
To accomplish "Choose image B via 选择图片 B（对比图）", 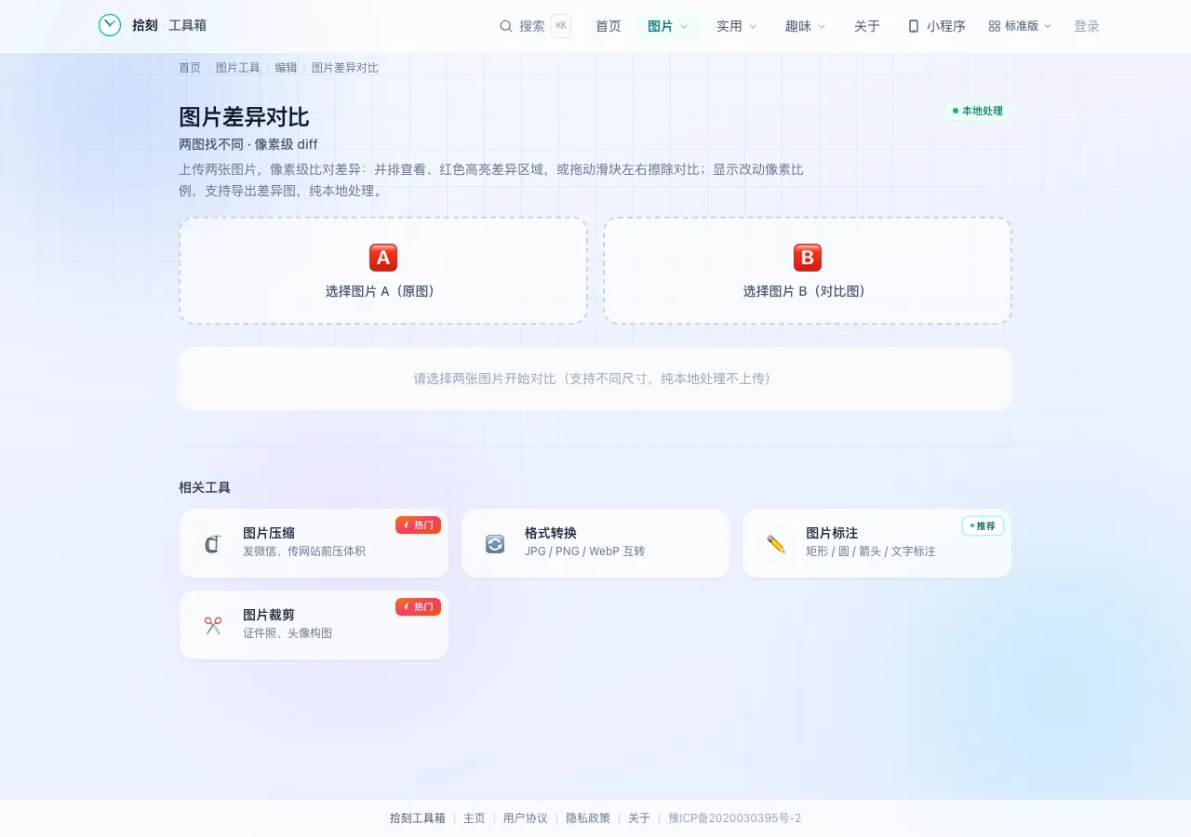I will coord(808,271).
